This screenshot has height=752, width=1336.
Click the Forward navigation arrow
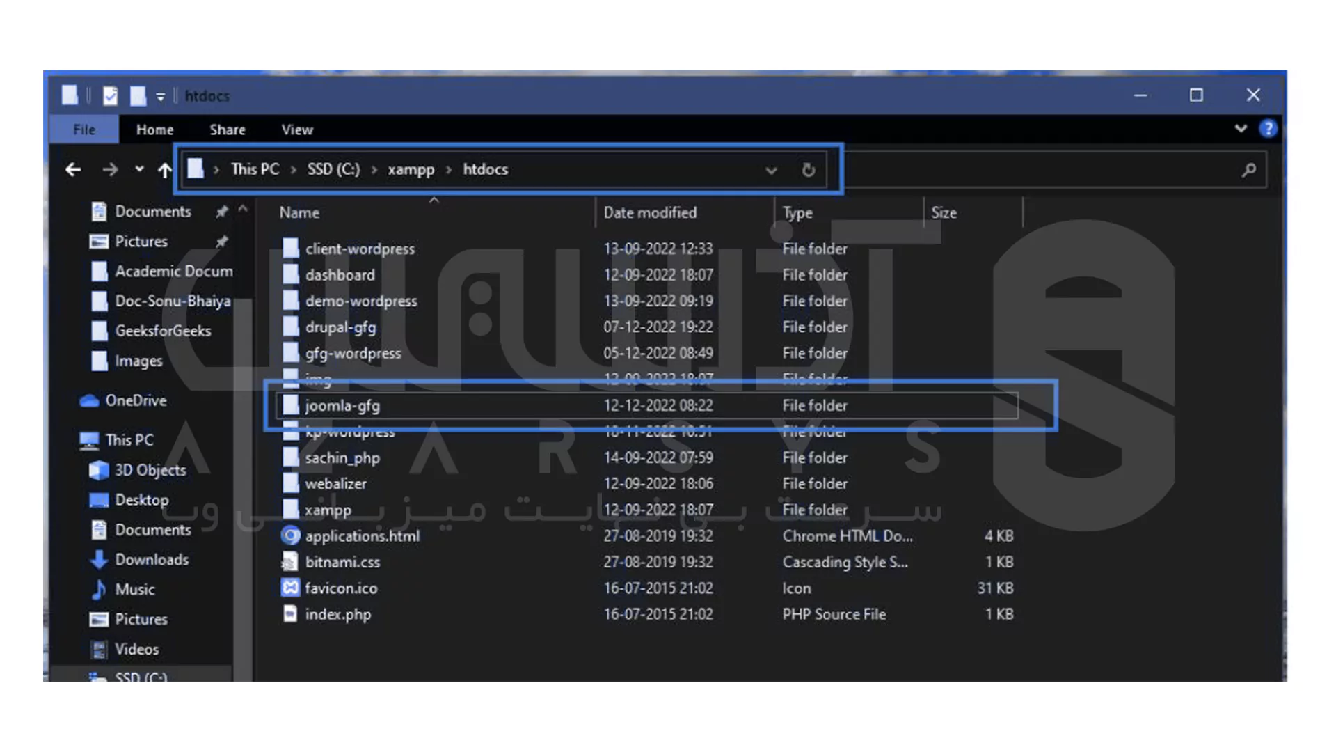tap(110, 169)
